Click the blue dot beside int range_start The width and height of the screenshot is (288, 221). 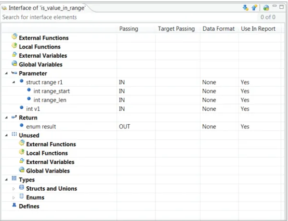(29, 90)
